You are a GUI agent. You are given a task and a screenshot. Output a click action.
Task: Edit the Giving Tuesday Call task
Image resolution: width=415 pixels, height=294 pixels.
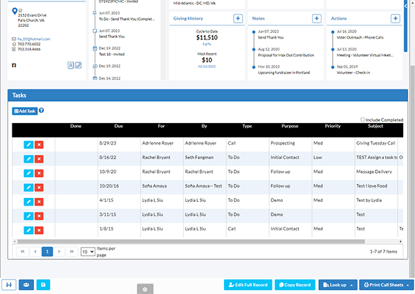28,145
